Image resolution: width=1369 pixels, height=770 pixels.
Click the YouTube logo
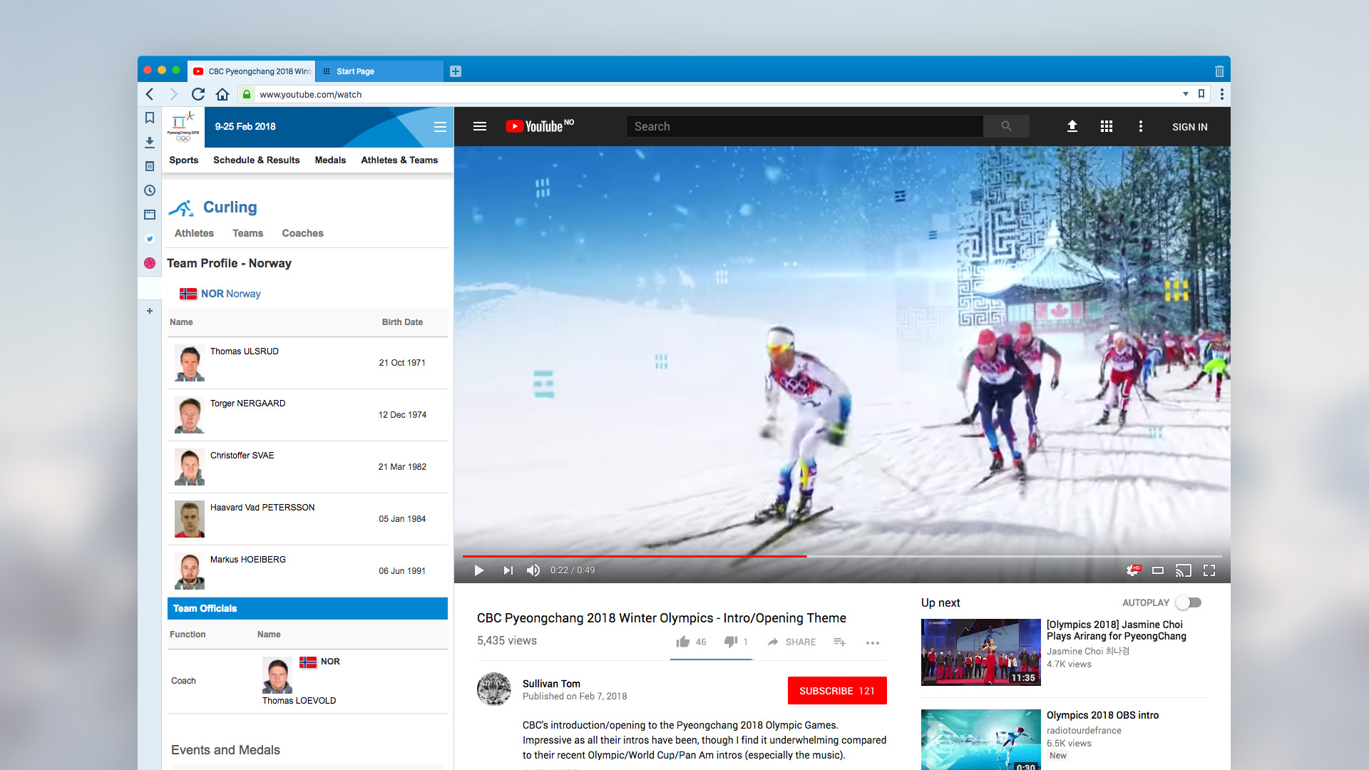(540, 126)
